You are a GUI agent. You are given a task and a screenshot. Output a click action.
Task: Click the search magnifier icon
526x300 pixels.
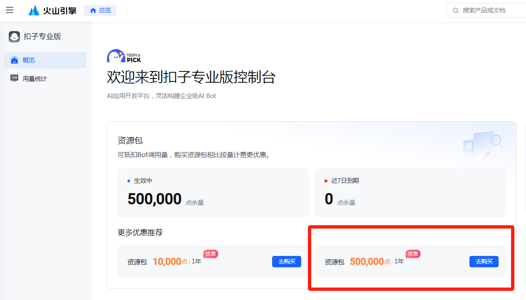coord(456,10)
